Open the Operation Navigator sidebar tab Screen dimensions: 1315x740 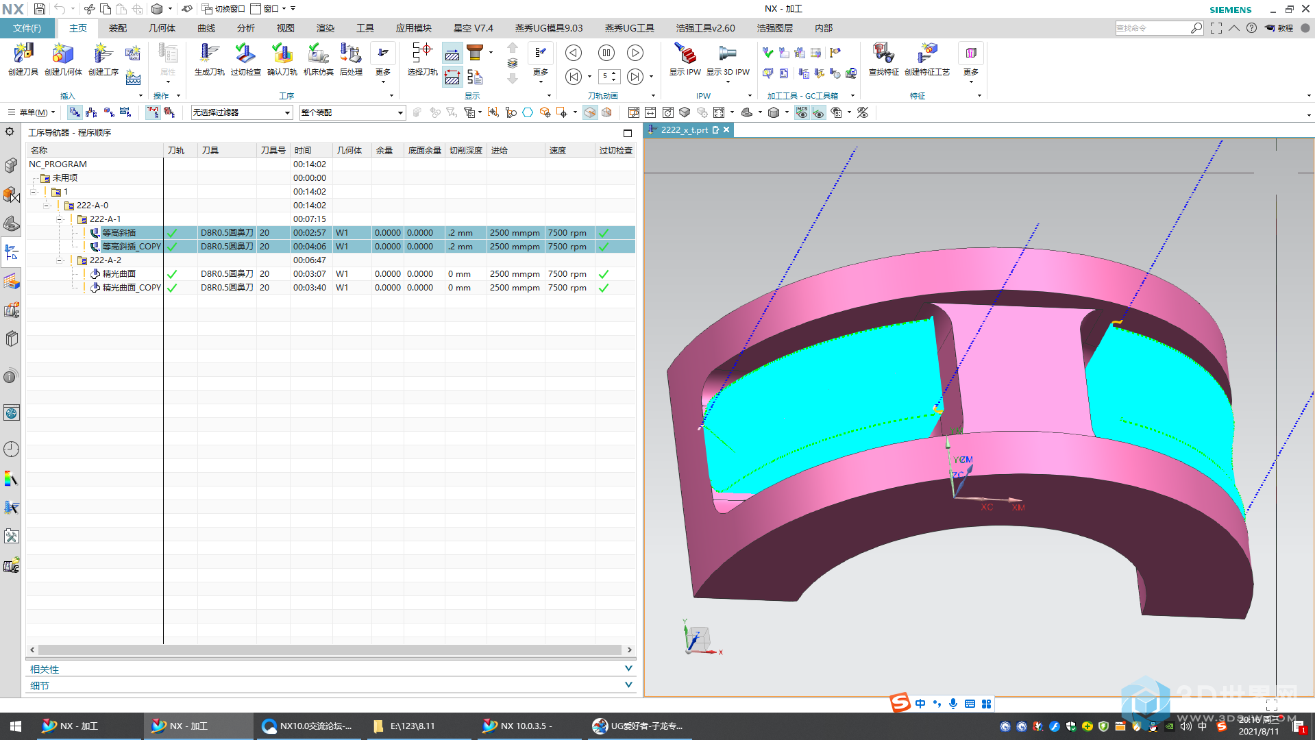point(11,252)
